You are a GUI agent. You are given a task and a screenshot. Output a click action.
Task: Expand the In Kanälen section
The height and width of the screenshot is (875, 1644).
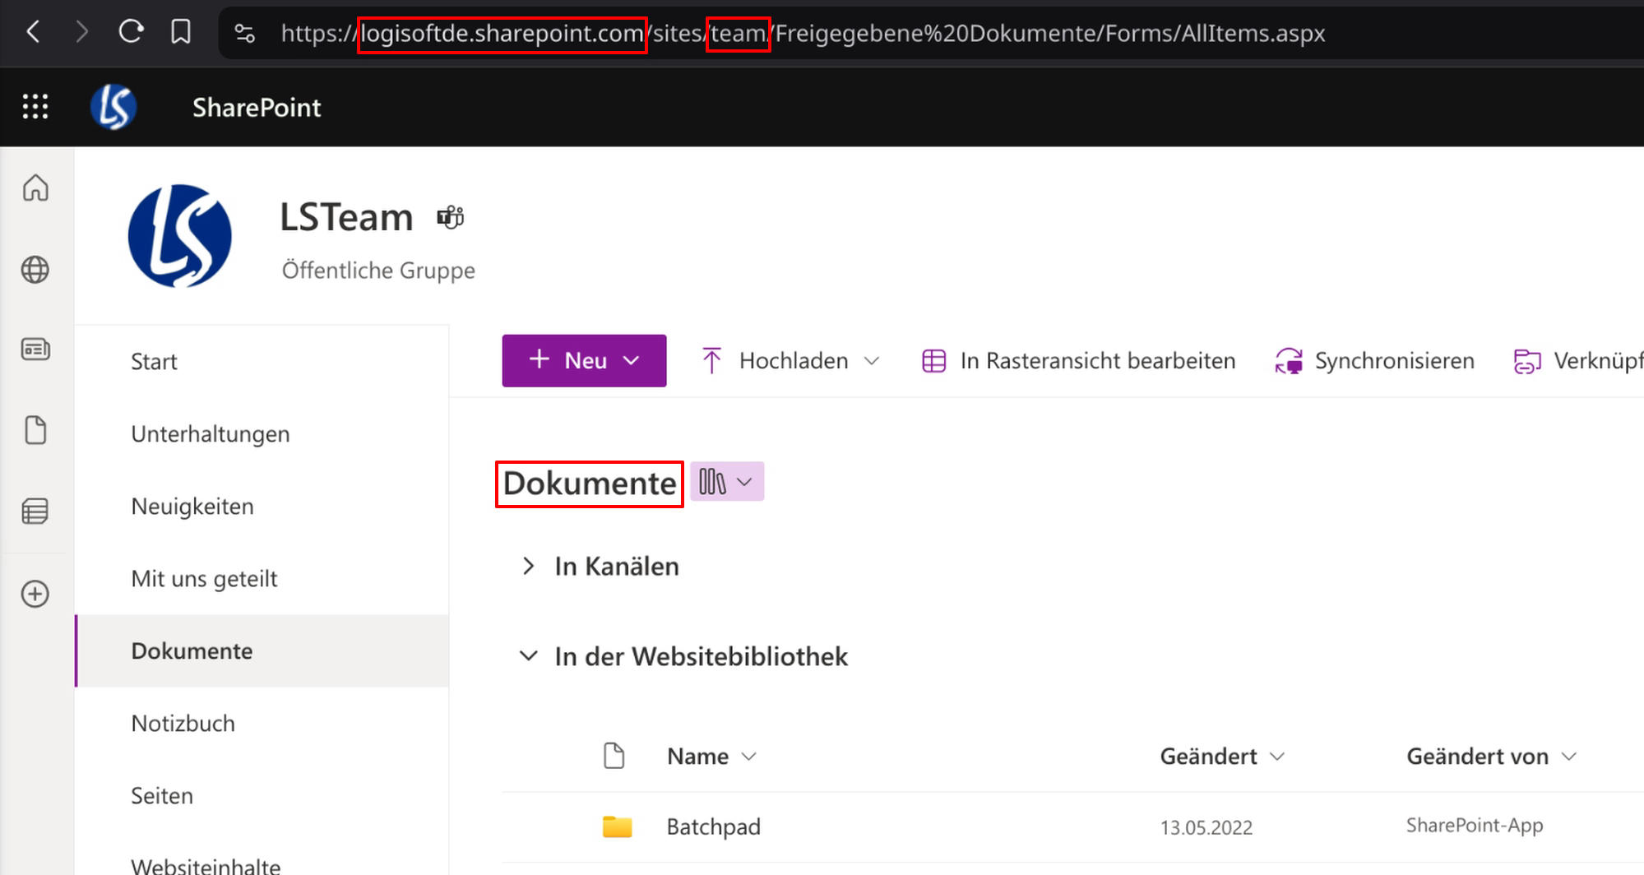[528, 567]
